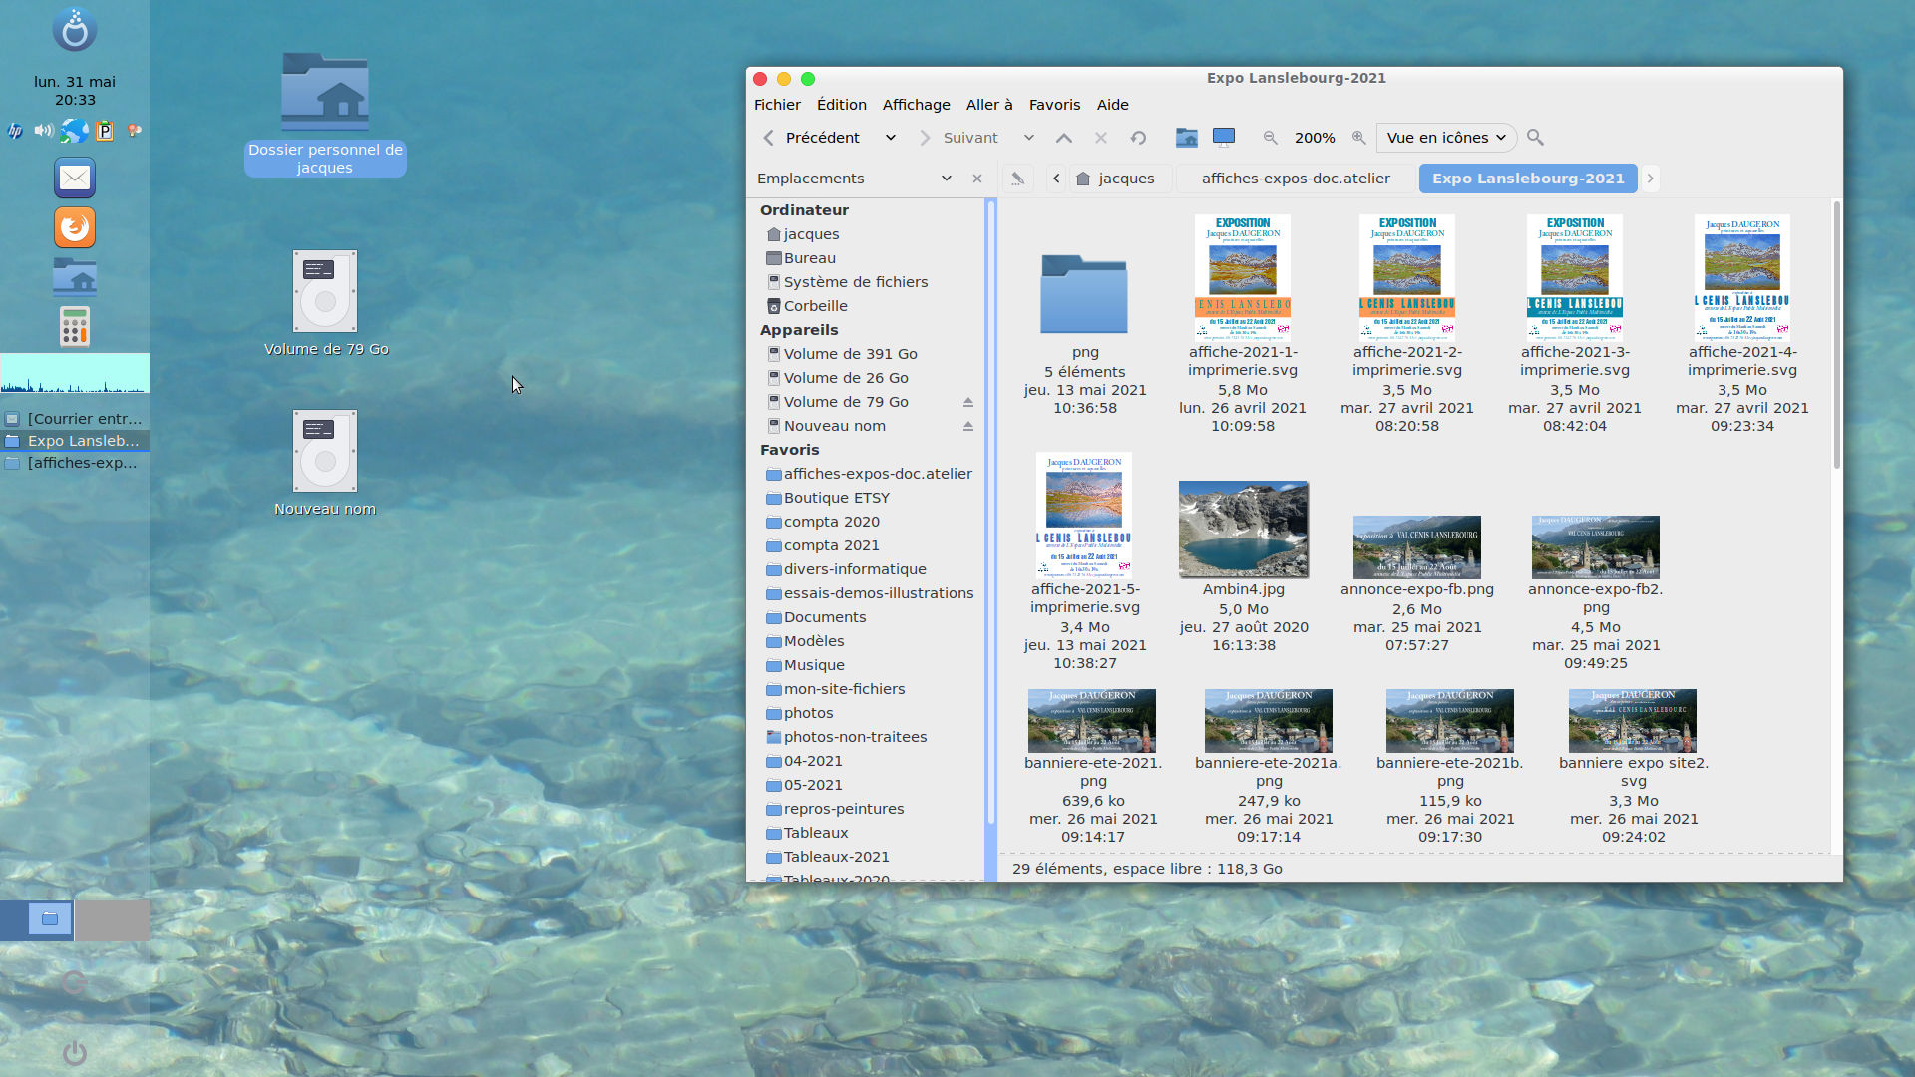Viewport: 1915px width, 1077px height.
Task: Open Vue en icônes view dropdown
Action: pos(1446,138)
